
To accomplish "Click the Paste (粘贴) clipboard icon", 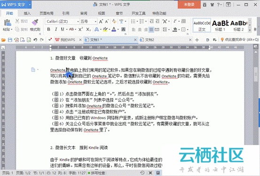I will pyautogui.click(x=8, y=23).
